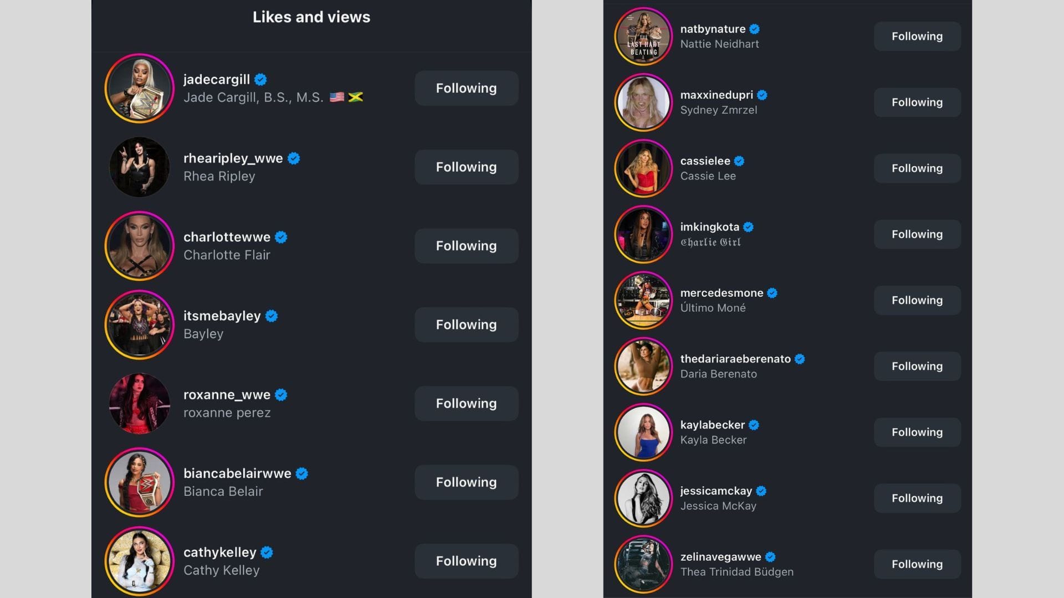The height and width of the screenshot is (598, 1064).
Task: Click the verified badge beside kaylabecker
Action: (754, 425)
